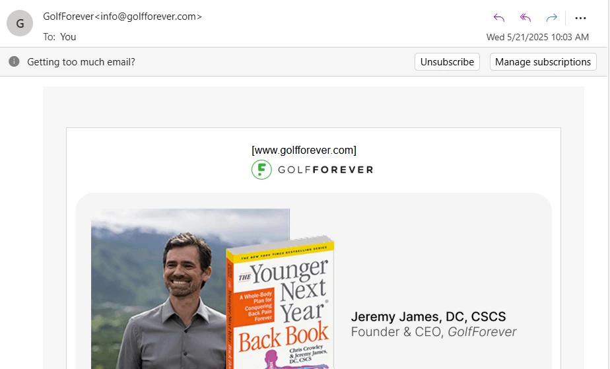Click the date Wed 5/21/2025 10:03 AM
610x369 pixels.
pyautogui.click(x=537, y=37)
